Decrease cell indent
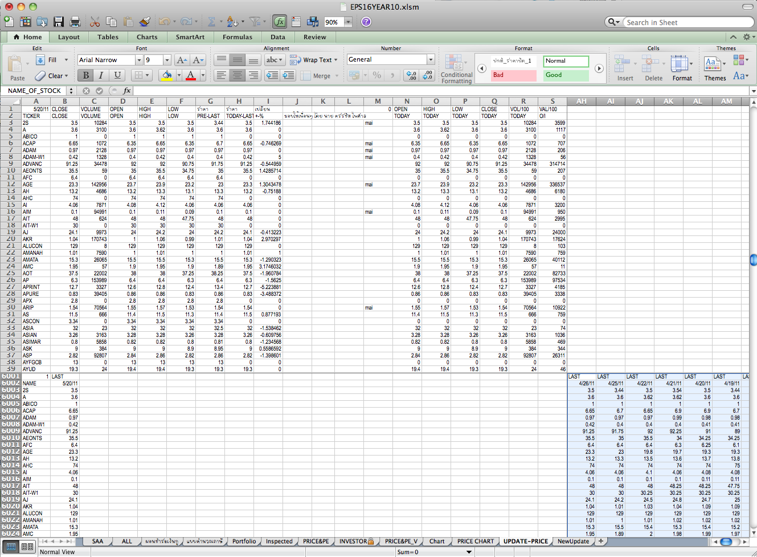This screenshot has height=557, width=757. (x=272, y=75)
